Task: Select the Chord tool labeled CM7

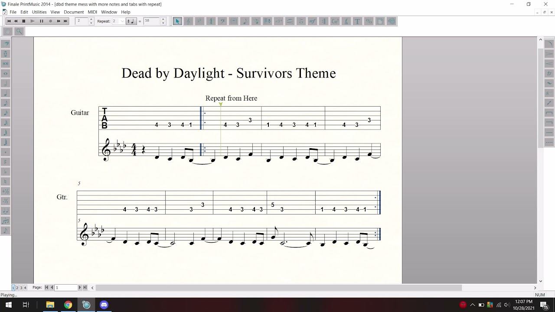Action: 335,21
